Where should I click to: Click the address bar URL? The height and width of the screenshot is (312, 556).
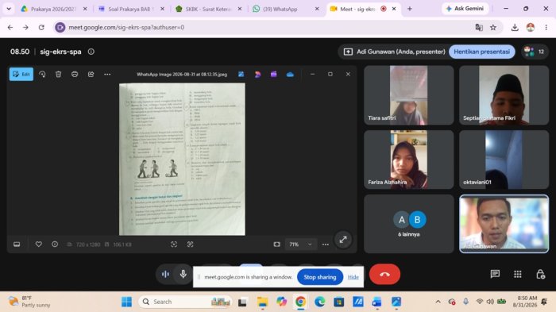126,27
